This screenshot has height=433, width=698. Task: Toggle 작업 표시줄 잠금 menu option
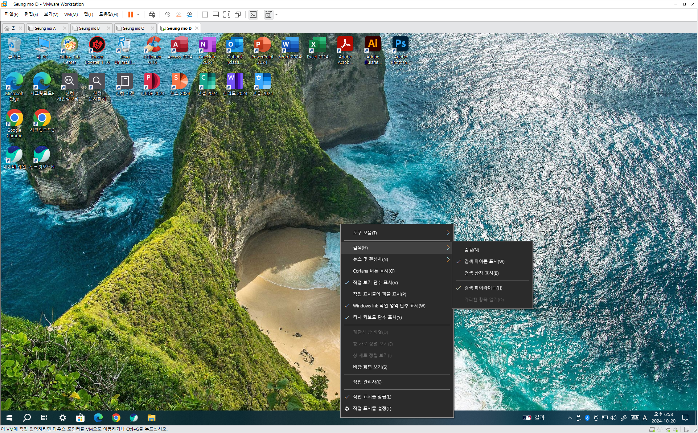point(372,397)
